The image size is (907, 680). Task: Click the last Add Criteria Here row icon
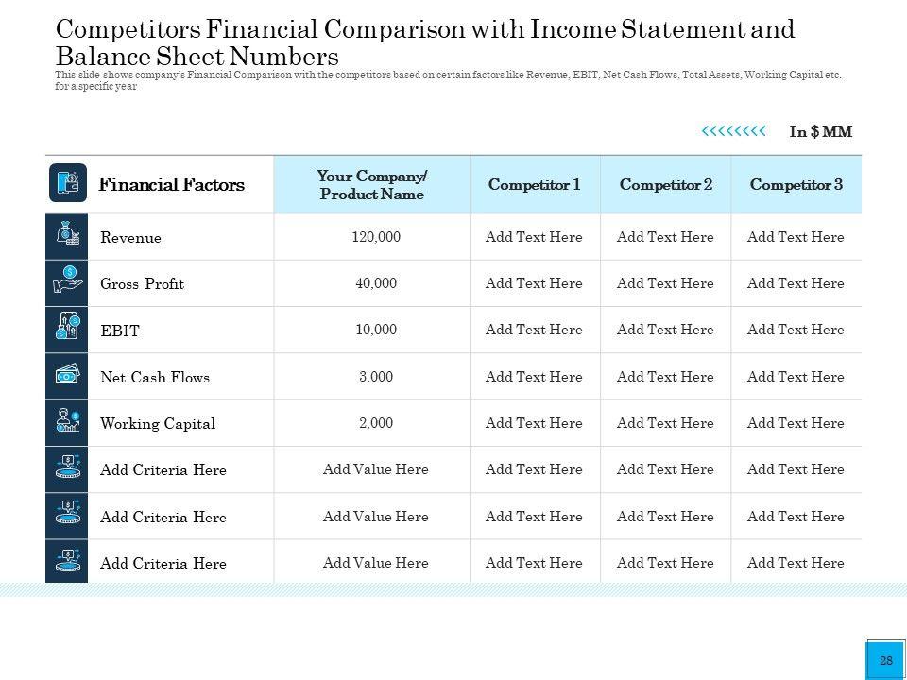pos(66,562)
